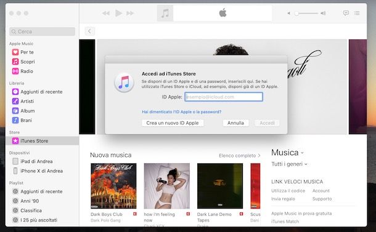Select iTunes Store in the sidebar
Screen dimensions: 376x232
coord(42,141)
